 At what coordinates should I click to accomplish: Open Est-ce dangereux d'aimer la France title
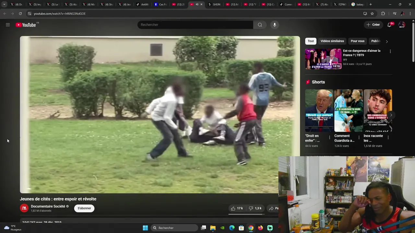(362, 53)
